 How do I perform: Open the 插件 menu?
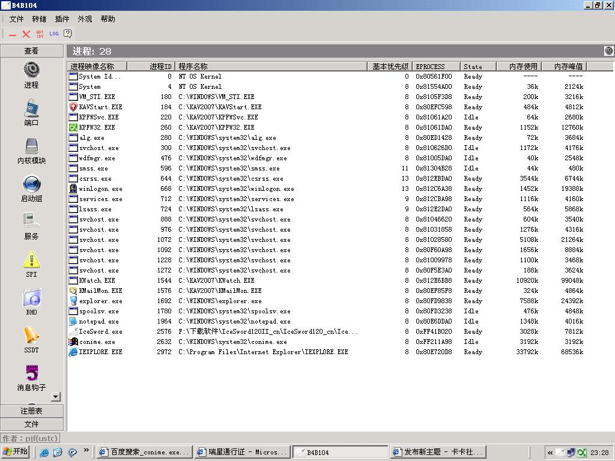[x=62, y=19]
